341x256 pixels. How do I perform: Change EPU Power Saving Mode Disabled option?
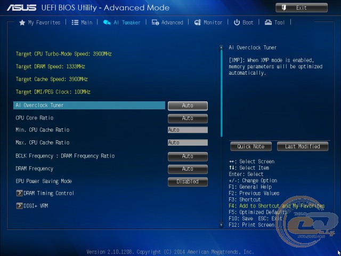[188, 182]
